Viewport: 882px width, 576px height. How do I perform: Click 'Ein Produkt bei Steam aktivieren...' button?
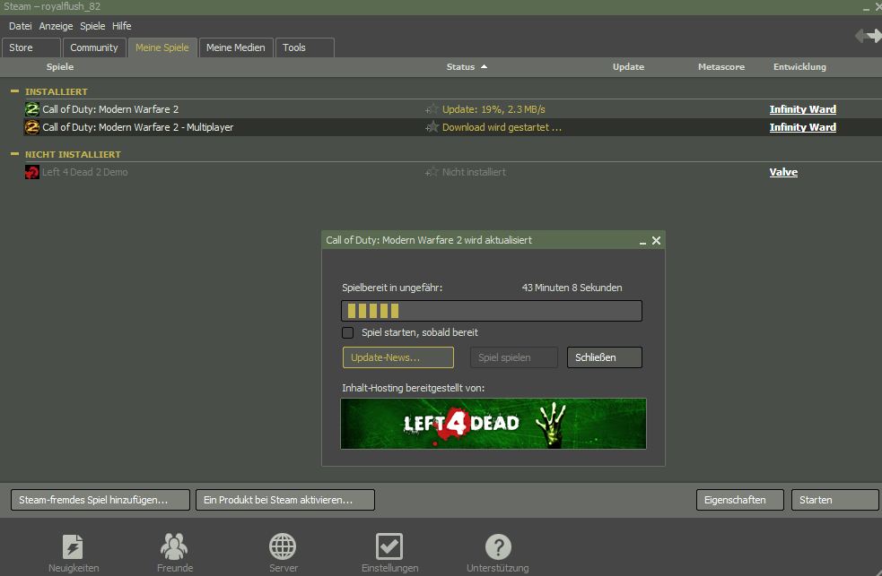(285, 500)
